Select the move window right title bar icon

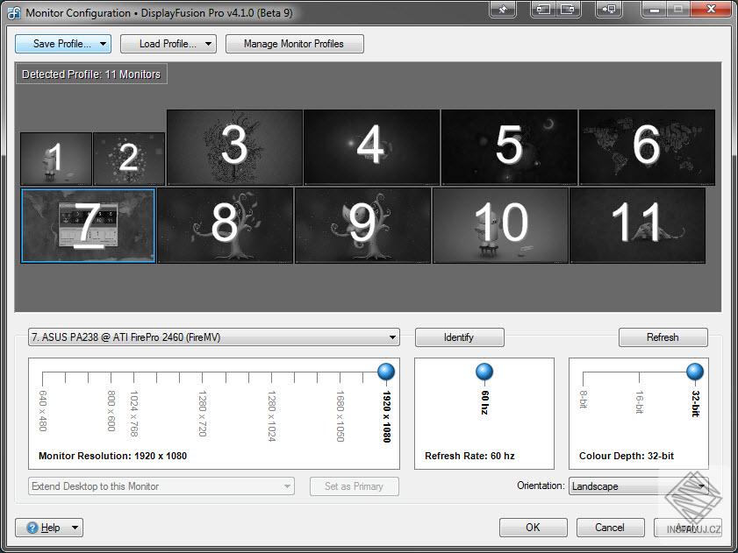point(566,10)
